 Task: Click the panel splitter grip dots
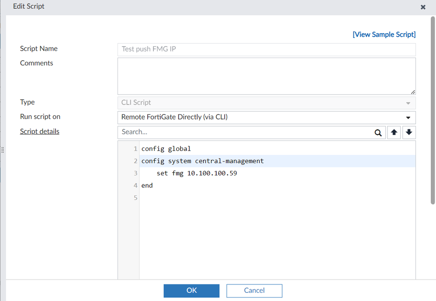(x=3, y=150)
